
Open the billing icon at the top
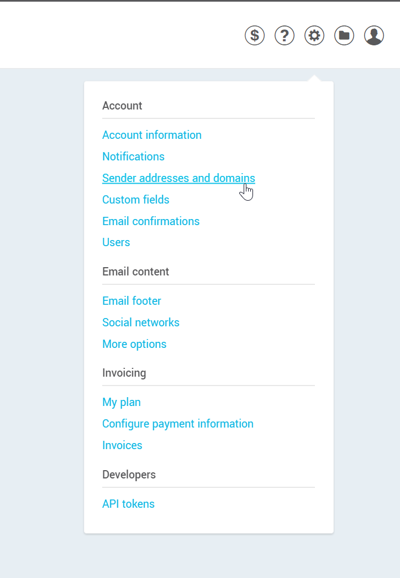(254, 35)
